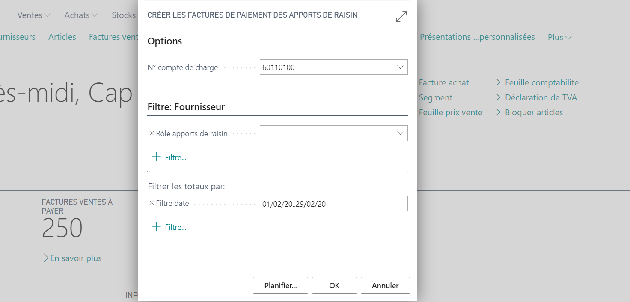Expand the Ventes menu
This screenshot has height=302, width=630.
34,15
